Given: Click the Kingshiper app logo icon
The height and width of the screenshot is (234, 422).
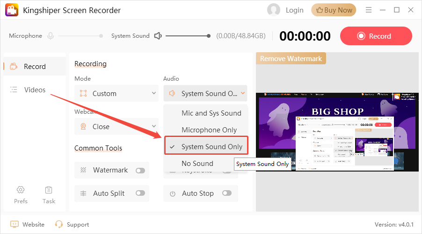Looking at the screenshot, I should tap(12, 10).
